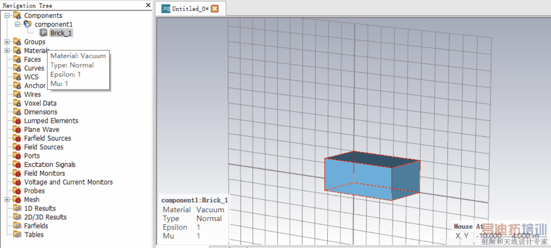Image resolution: width=551 pixels, height=248 pixels.
Task: Select Wires in the navigation tree
Action: point(32,94)
